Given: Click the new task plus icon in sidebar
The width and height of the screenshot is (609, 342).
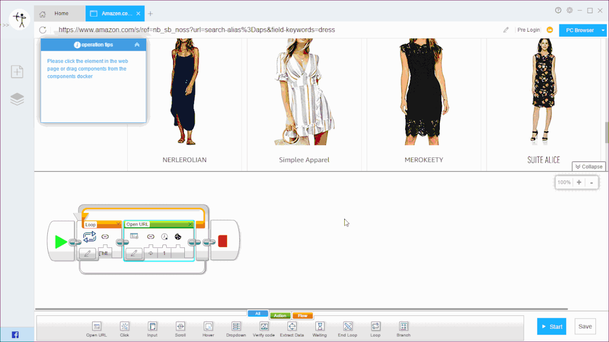Looking at the screenshot, I should (17, 72).
